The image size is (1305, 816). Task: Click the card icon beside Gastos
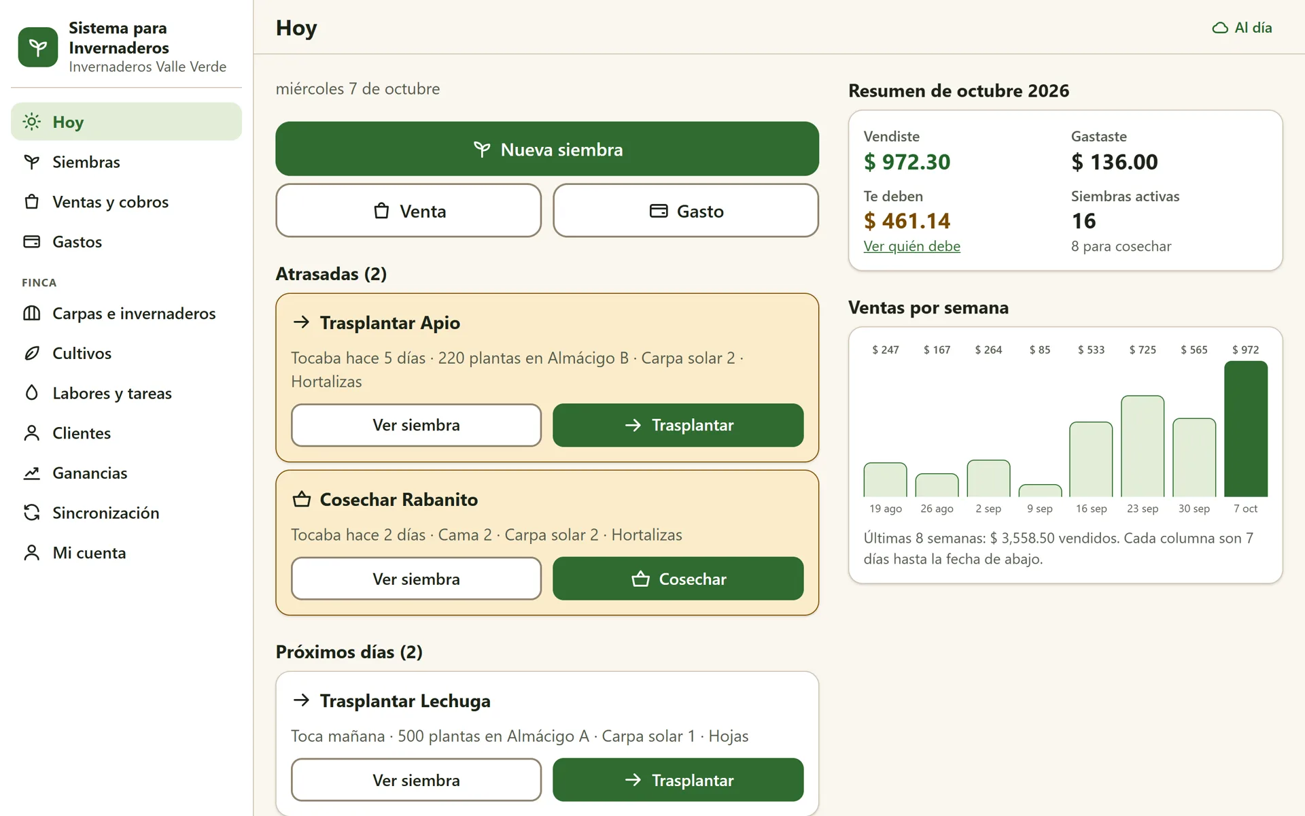pyautogui.click(x=31, y=241)
